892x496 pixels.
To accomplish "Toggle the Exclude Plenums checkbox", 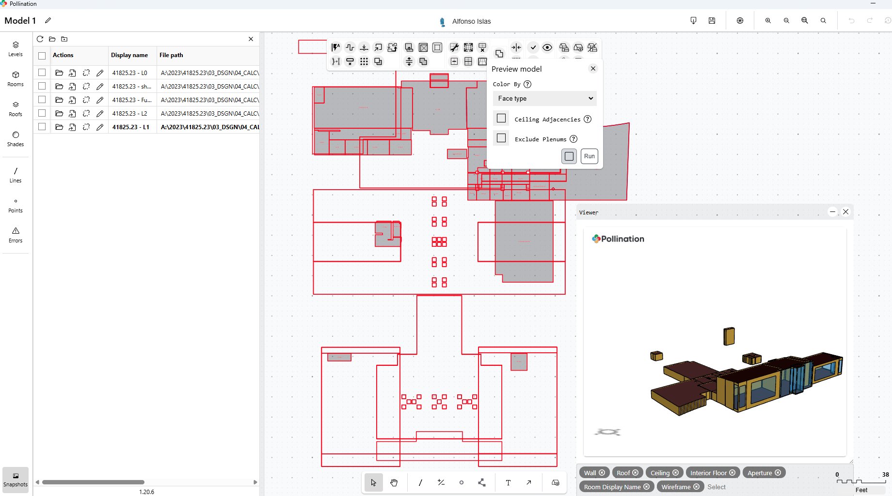I will 501,138.
